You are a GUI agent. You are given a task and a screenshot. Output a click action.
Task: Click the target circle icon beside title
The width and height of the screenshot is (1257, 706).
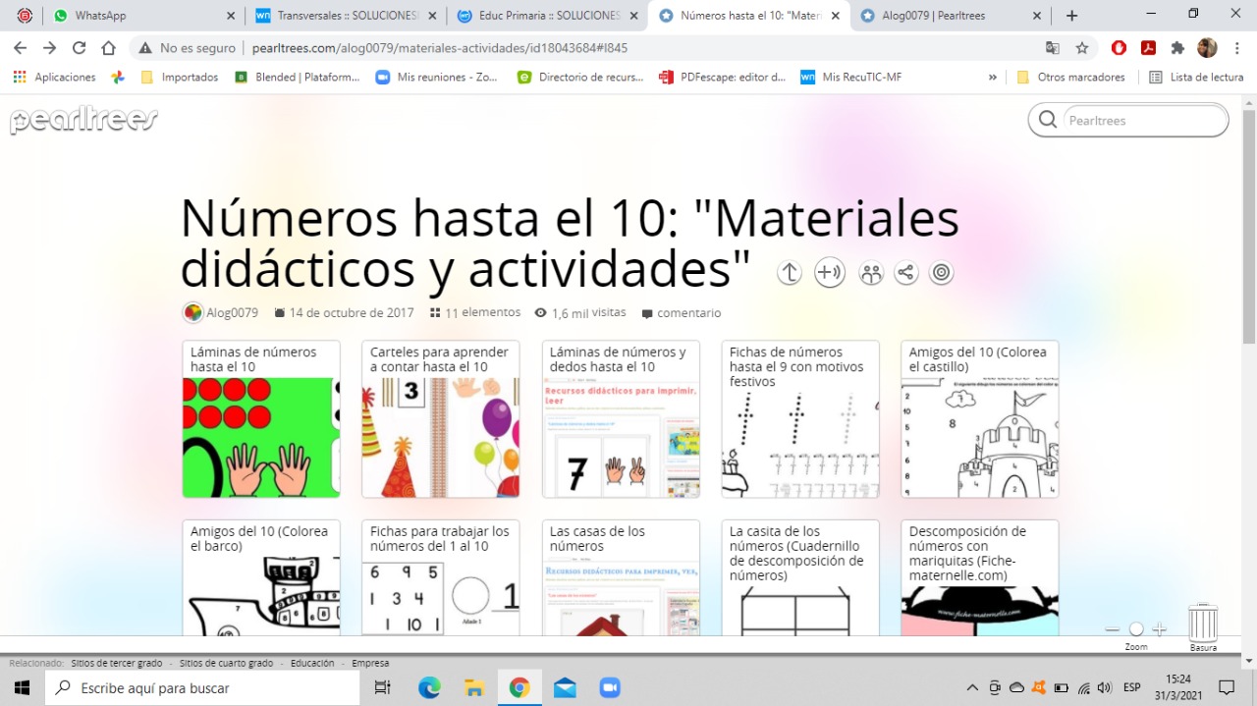pos(941,273)
